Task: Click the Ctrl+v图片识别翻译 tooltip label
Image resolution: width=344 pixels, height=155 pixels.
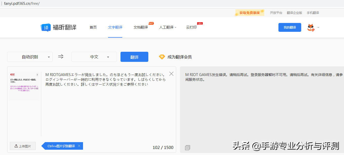Action: point(61,146)
